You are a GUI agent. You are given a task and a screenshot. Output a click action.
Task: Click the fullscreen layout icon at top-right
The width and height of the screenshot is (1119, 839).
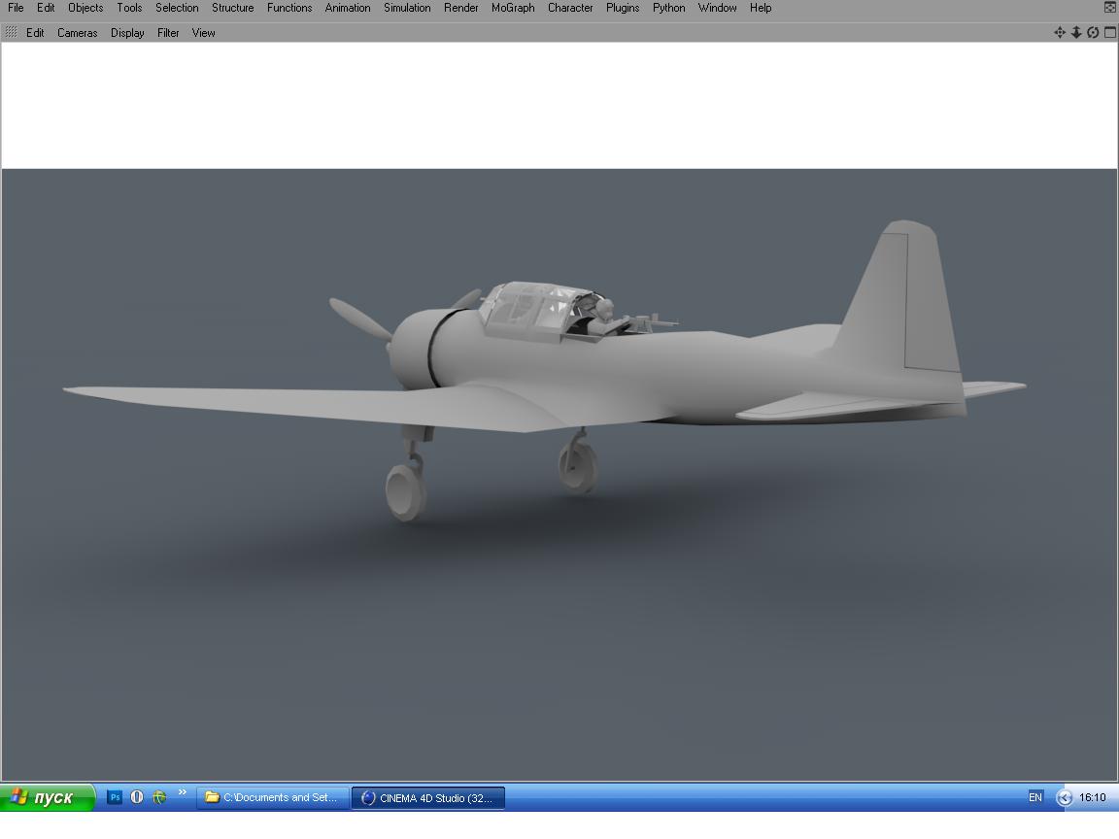[1110, 7]
